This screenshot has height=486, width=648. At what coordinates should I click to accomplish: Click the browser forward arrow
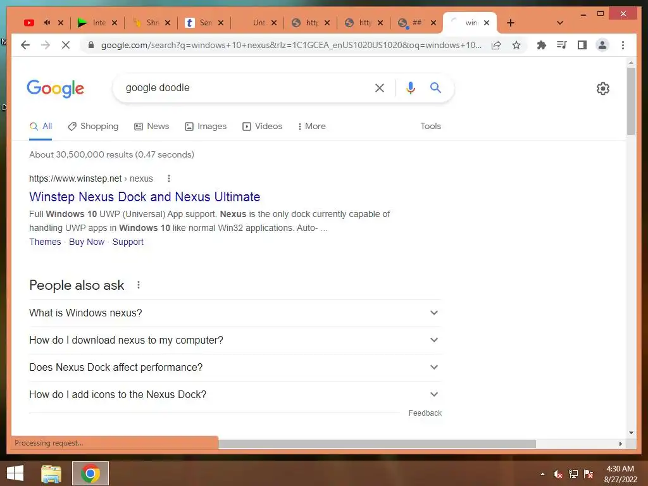point(46,45)
